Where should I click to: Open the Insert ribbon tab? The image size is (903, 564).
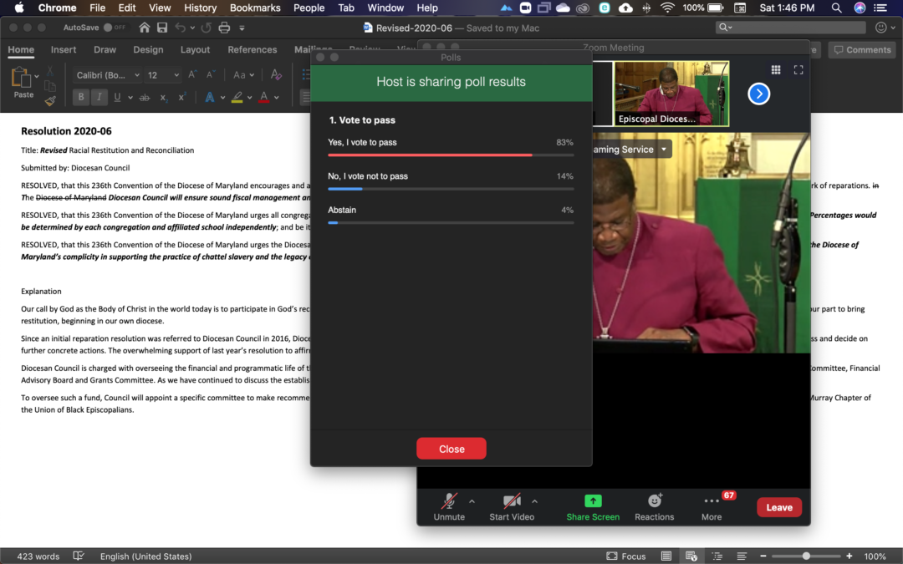[x=64, y=49]
